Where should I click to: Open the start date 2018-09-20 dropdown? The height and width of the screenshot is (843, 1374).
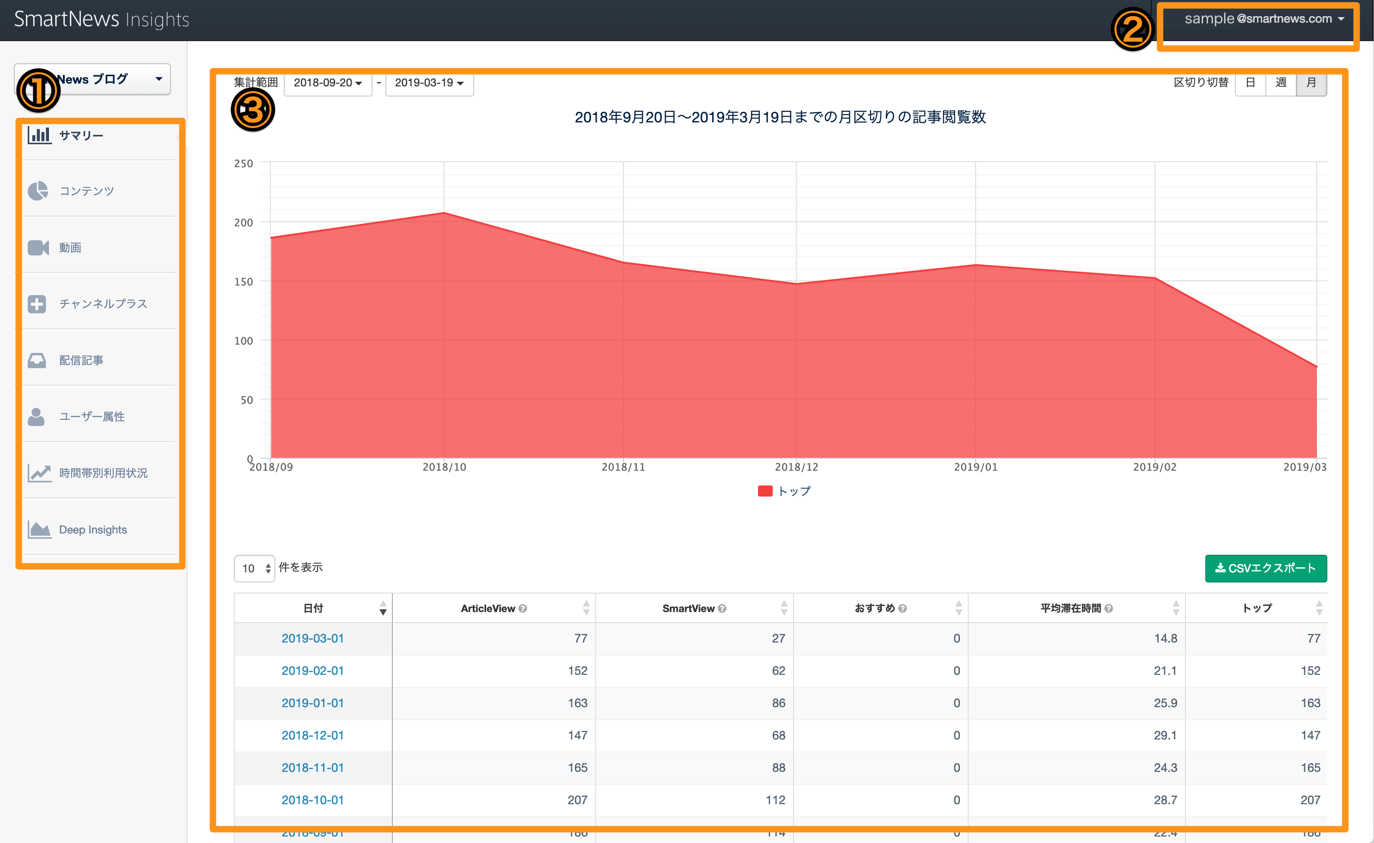[x=328, y=83]
